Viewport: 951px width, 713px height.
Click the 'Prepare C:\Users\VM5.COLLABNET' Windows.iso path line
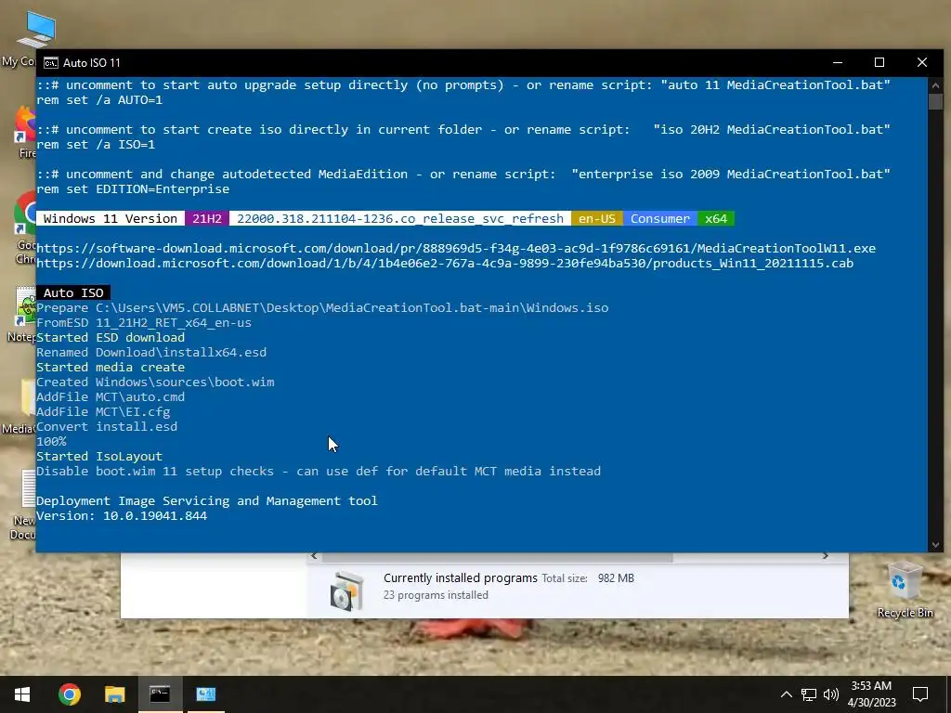point(322,307)
